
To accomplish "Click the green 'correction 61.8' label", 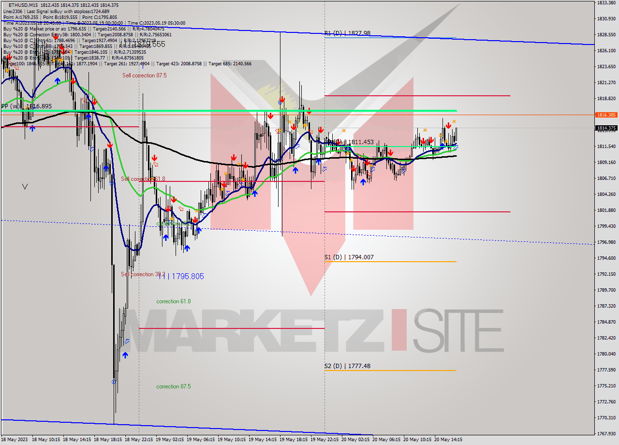I will (173, 301).
